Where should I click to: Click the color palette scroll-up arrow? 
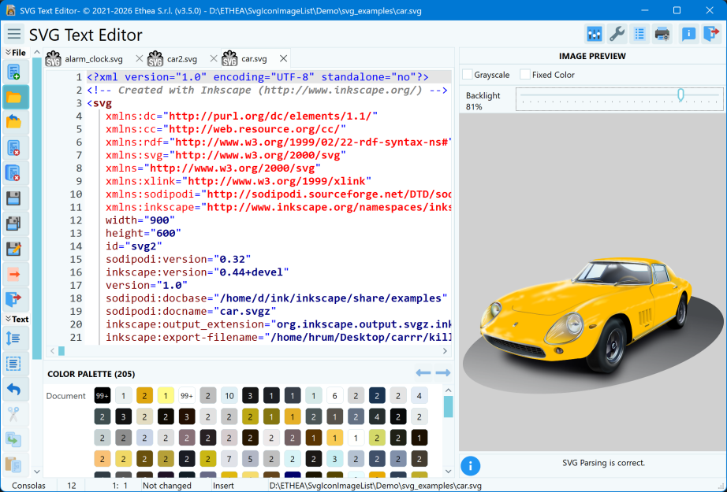pyautogui.click(x=448, y=390)
